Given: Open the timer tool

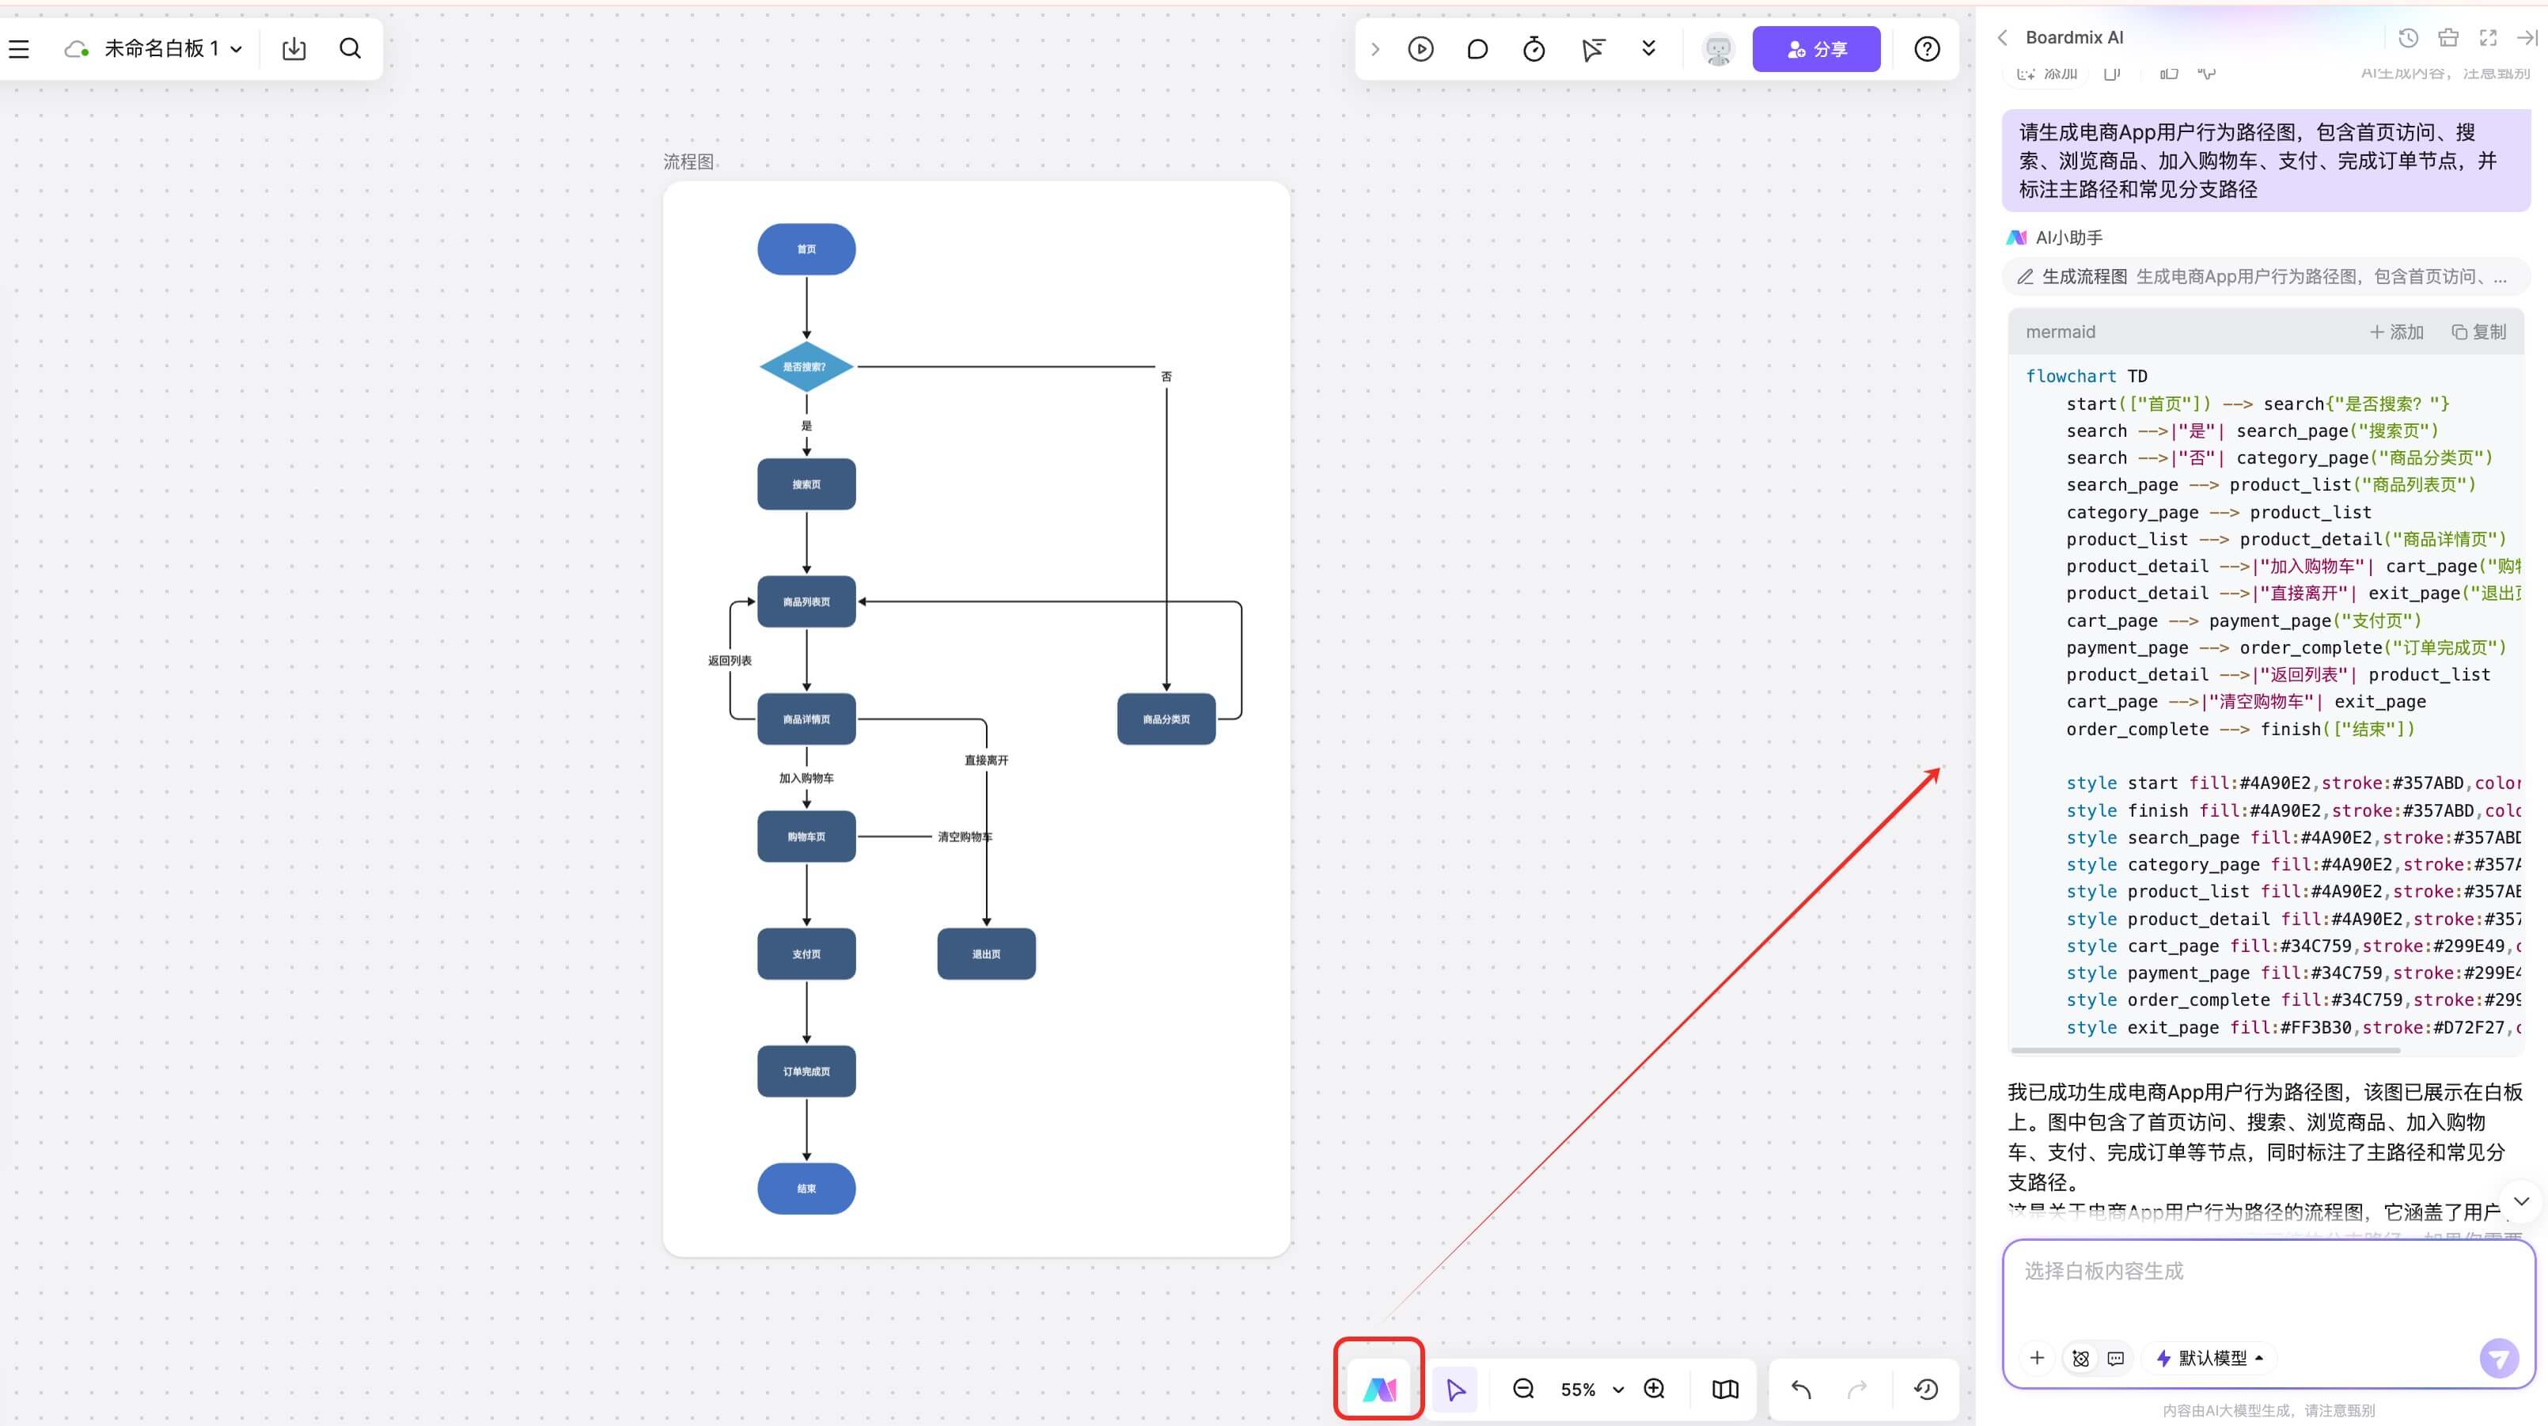Looking at the screenshot, I should tap(1534, 49).
